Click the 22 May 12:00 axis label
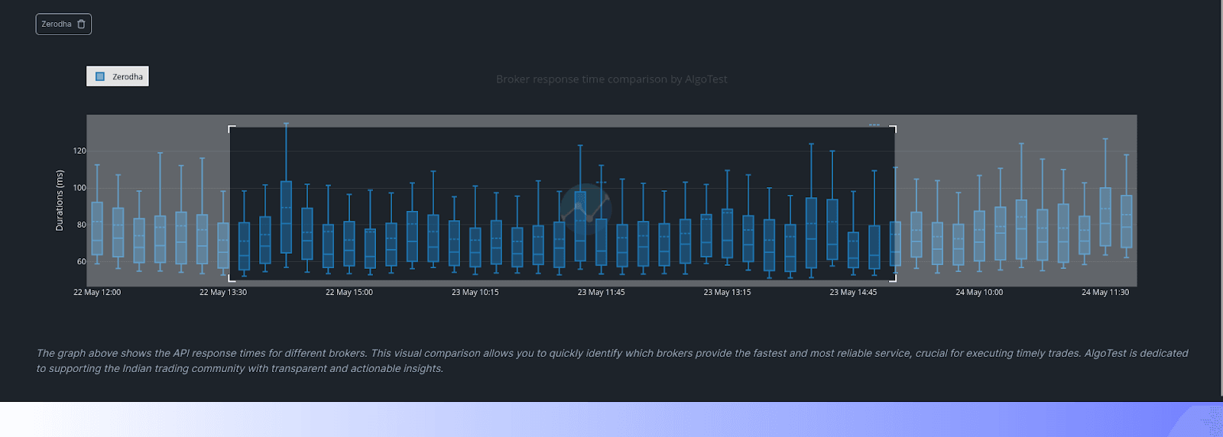The height and width of the screenshot is (437, 1223). pos(97,293)
